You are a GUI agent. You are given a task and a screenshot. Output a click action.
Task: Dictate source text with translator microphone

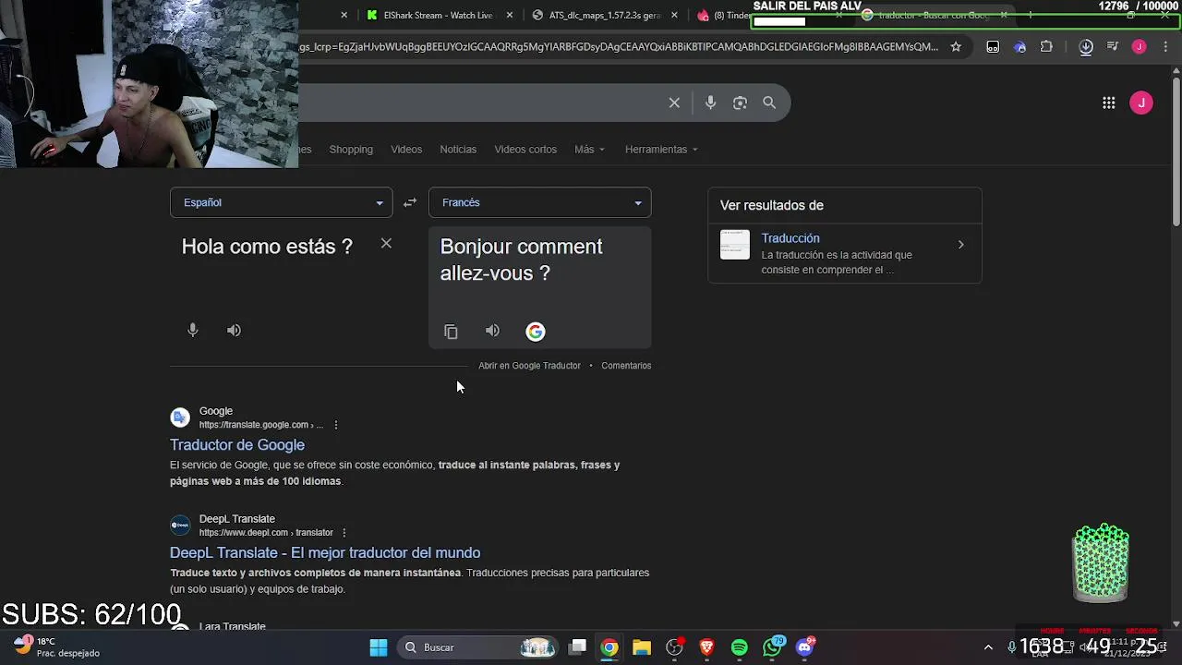click(x=193, y=330)
